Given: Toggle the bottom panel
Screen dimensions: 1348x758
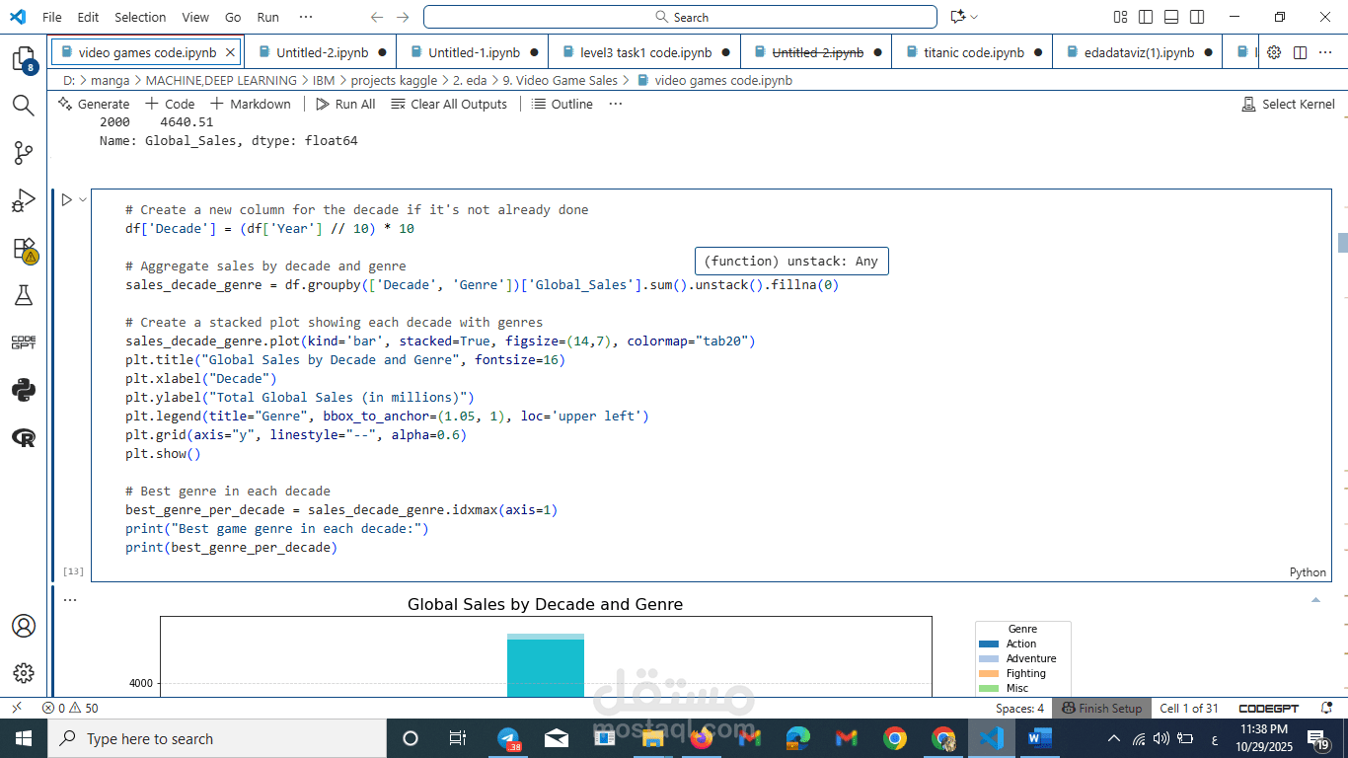Looking at the screenshot, I should (1171, 17).
